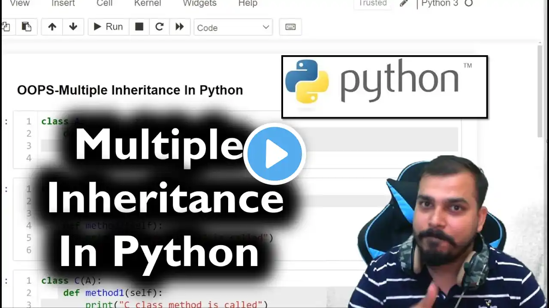Restart the kernel using the circular arrow
Viewport: 549px width, 308px height.
(x=159, y=27)
